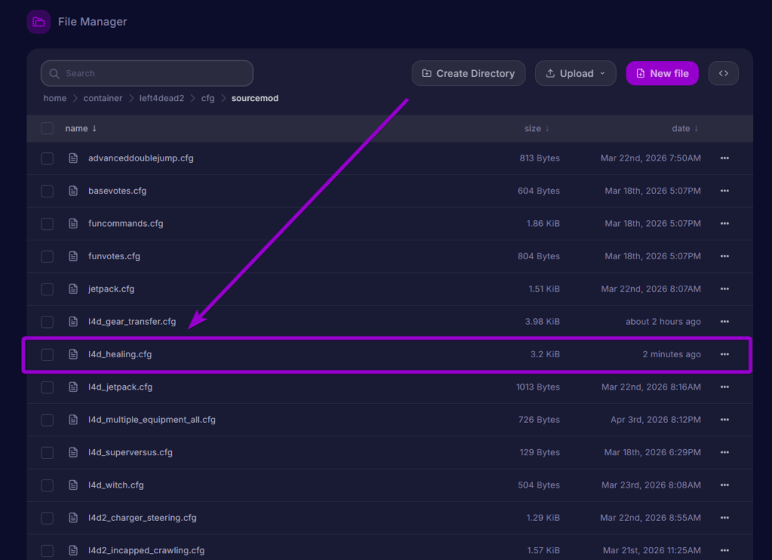
Task: Click the document icon next to l4d_witch.cfg
Action: pyautogui.click(x=72, y=485)
